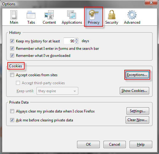159x154 pixels.
Task: Select the Tabs folder icon
Action: (x=31, y=15)
